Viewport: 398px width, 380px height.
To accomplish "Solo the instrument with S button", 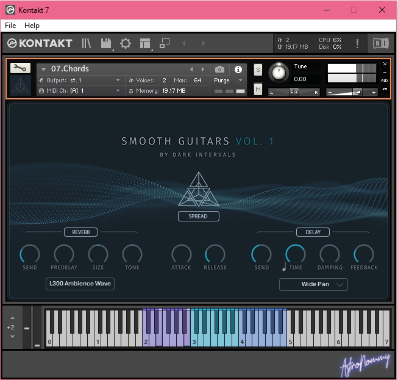I will pyautogui.click(x=258, y=70).
